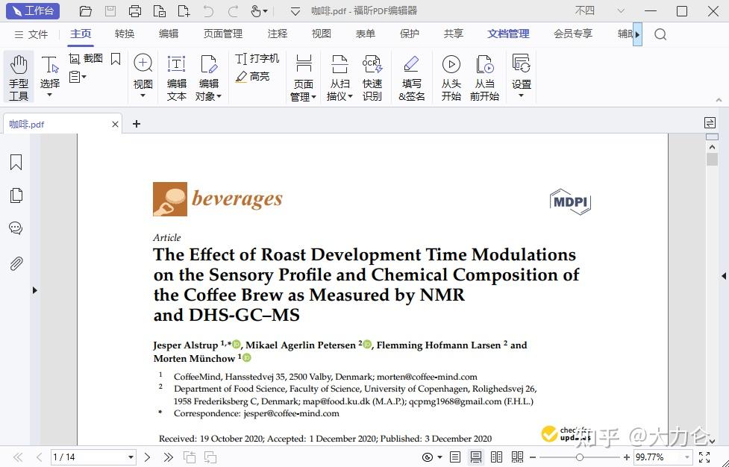
Task: Expand the page number dropdown
Action: tap(131, 458)
